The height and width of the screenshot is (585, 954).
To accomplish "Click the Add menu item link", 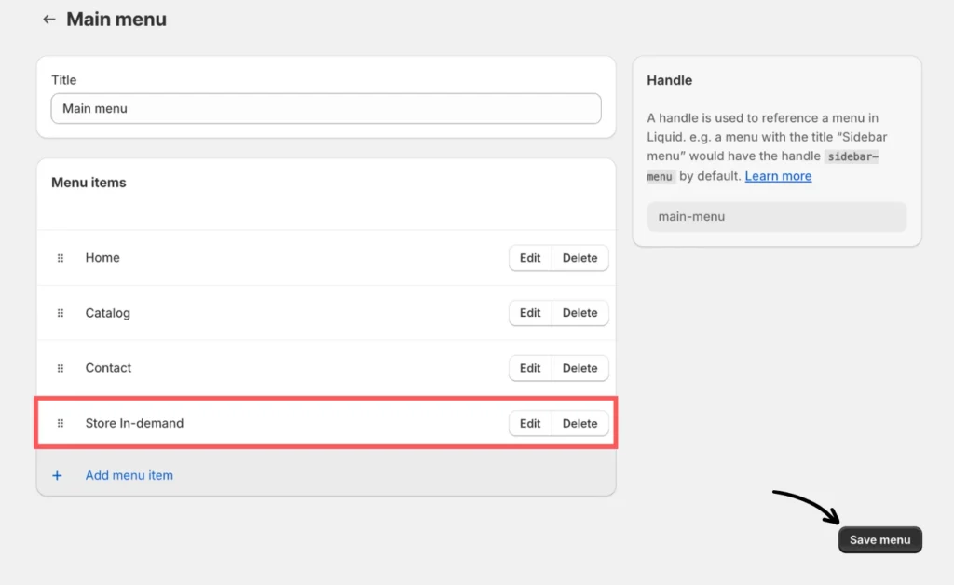I will tap(129, 475).
